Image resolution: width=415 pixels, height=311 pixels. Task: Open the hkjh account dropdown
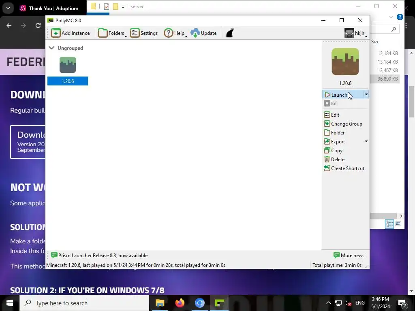356,33
